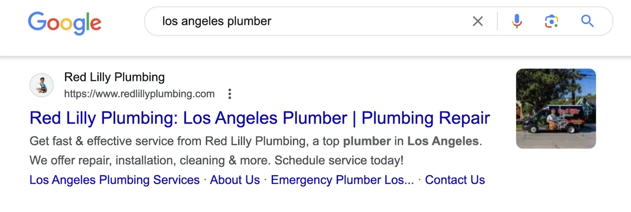Submit search with the magnifying glass icon
631x212 pixels.
(587, 22)
